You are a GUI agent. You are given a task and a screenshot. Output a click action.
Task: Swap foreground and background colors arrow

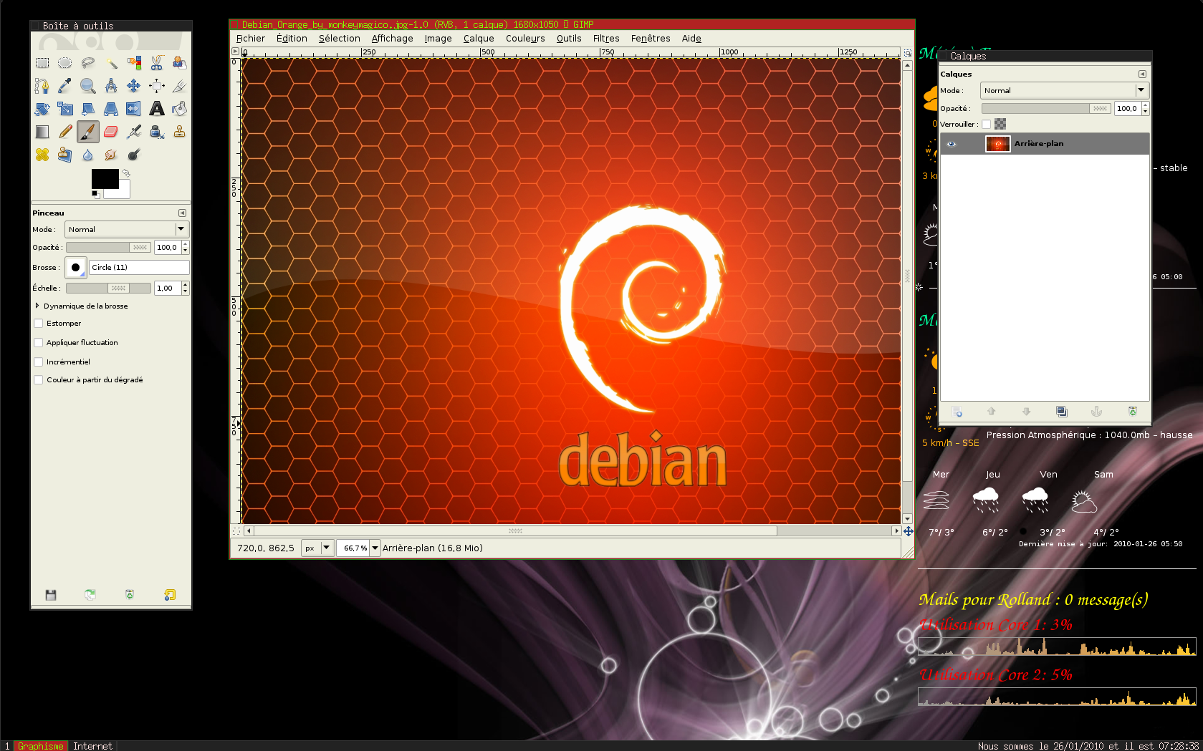(x=126, y=173)
